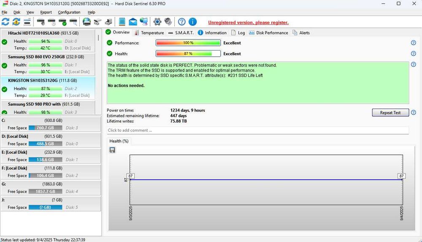
Task: Click the Hitachi 42 °C temperature bar
Action: pos(45,48)
